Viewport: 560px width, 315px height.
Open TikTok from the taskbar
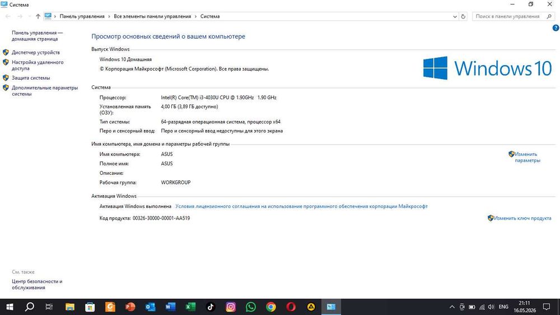coord(211,307)
